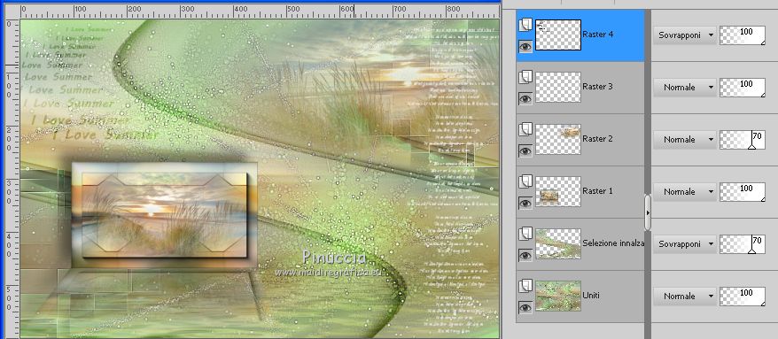Click the Raster 1 layer type icon
Viewport: 778px width, 339px height.
click(525, 181)
